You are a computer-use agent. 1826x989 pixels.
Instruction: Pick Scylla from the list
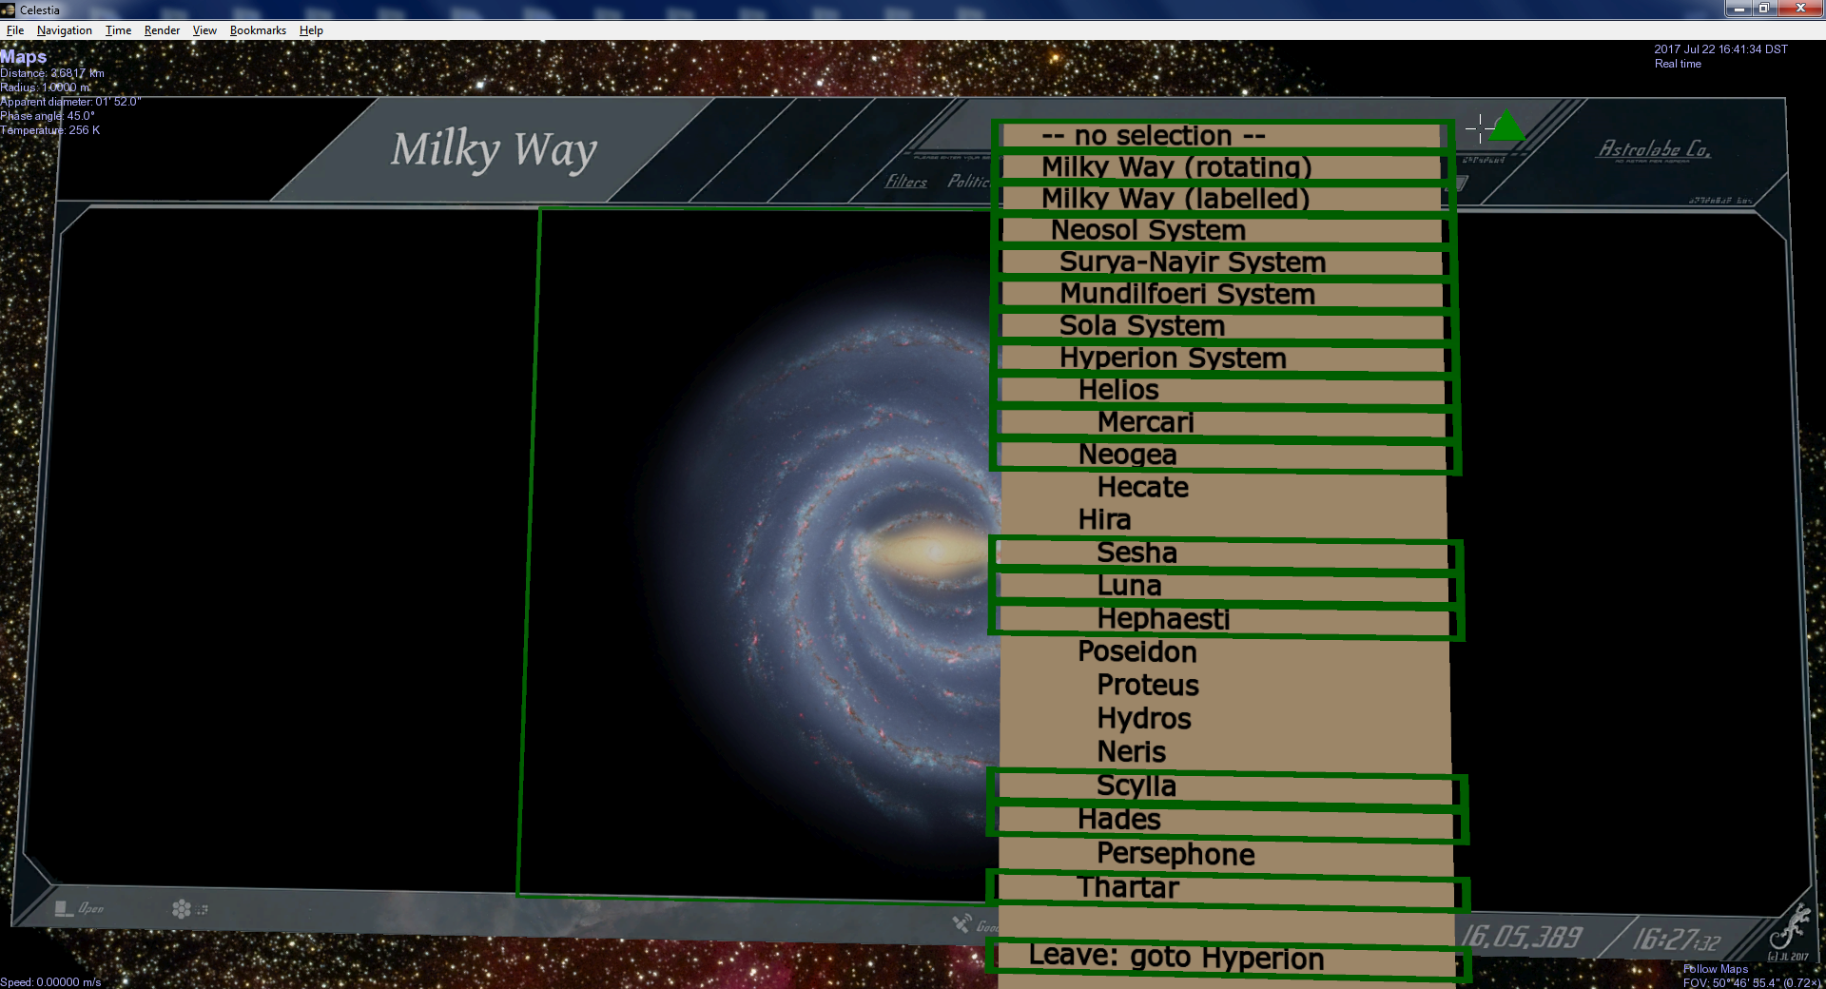1227,787
